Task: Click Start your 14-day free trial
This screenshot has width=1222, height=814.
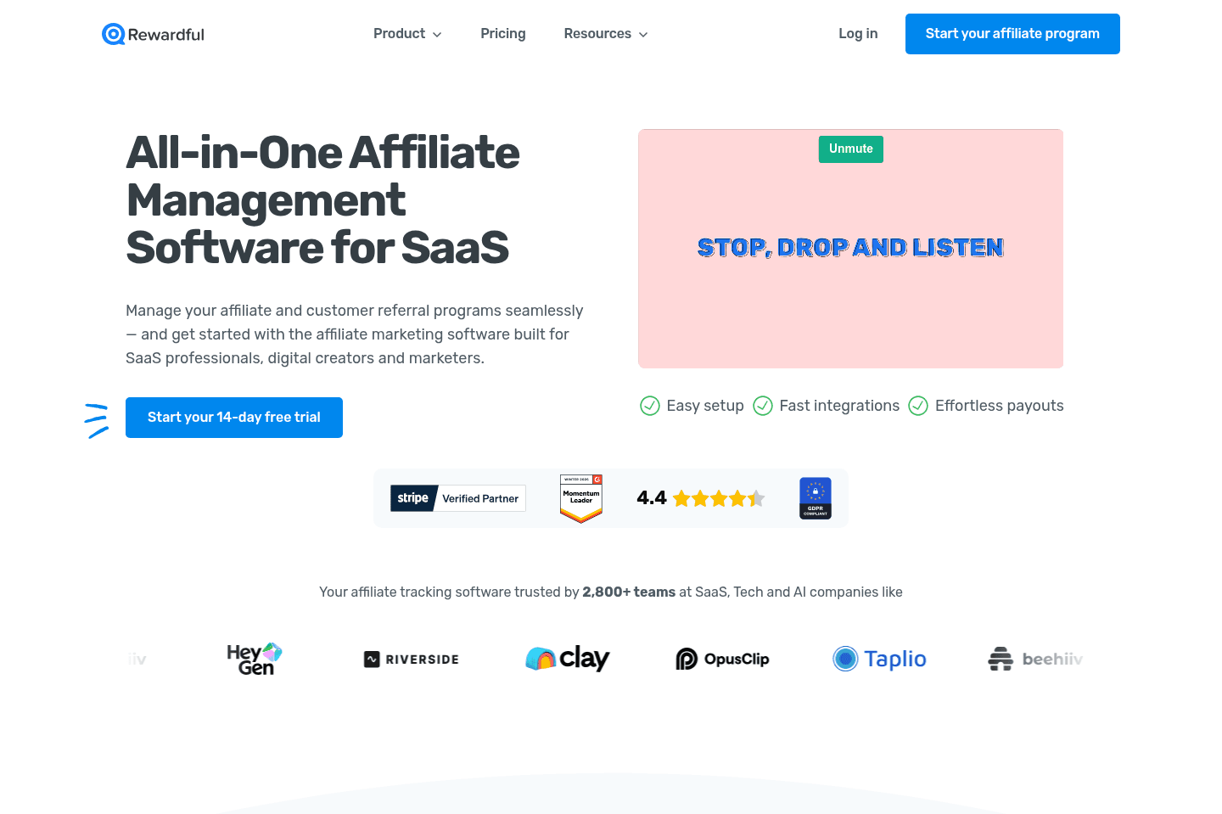Action: pyautogui.click(x=234, y=418)
